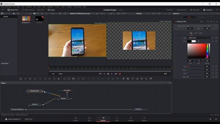Click inside the saturation color picker square
Viewport: 220px width, 124px height.
[x=197, y=51]
